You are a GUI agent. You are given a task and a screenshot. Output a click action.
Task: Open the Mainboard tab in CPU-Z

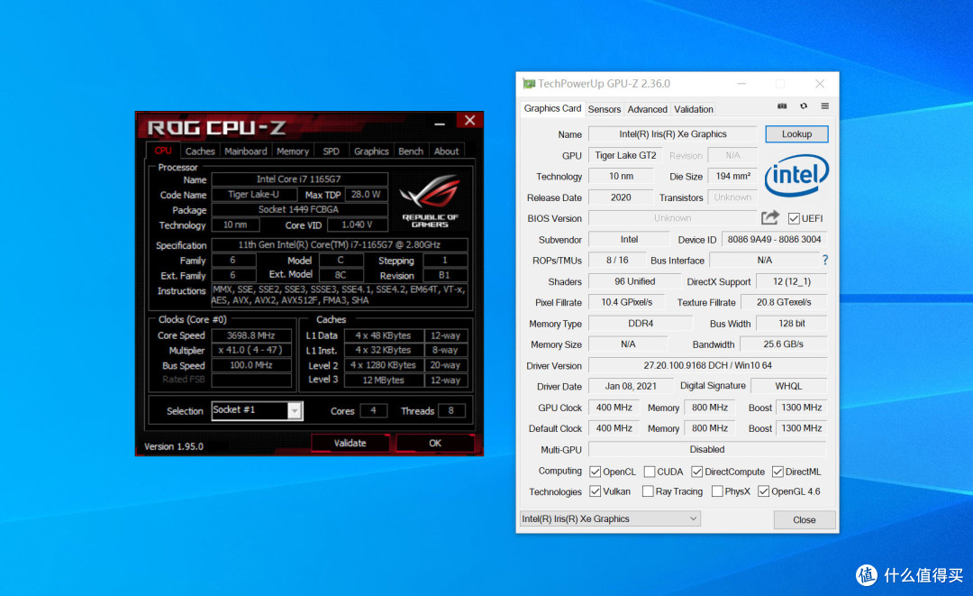coord(246,151)
